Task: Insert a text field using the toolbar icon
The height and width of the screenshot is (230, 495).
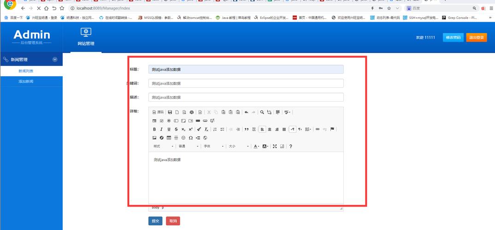Action: click(x=176, y=121)
